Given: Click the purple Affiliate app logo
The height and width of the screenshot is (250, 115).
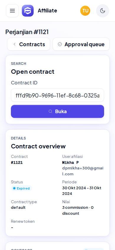Looking at the screenshot, I should 28,11.
